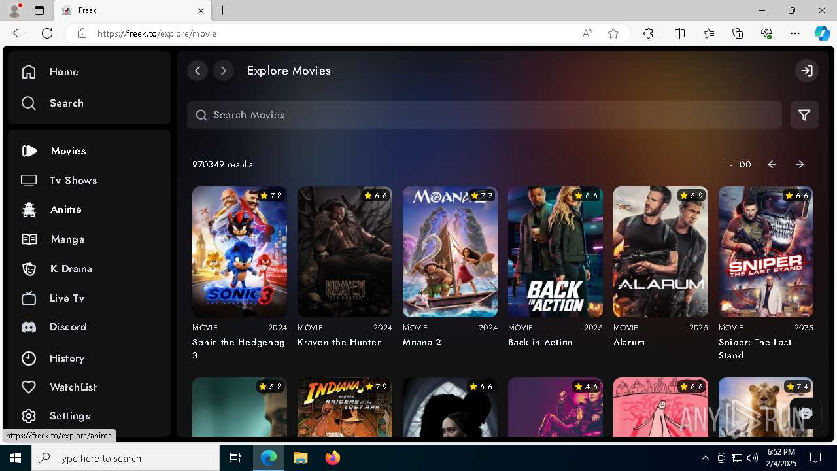This screenshot has width=837, height=471.
Task: Go to next results page arrow
Action: click(x=800, y=164)
